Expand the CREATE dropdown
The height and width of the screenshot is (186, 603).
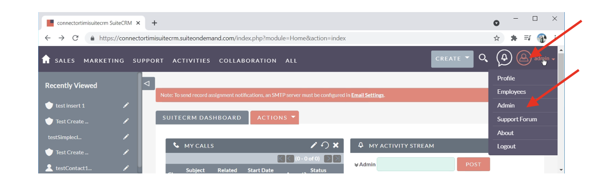point(452,59)
